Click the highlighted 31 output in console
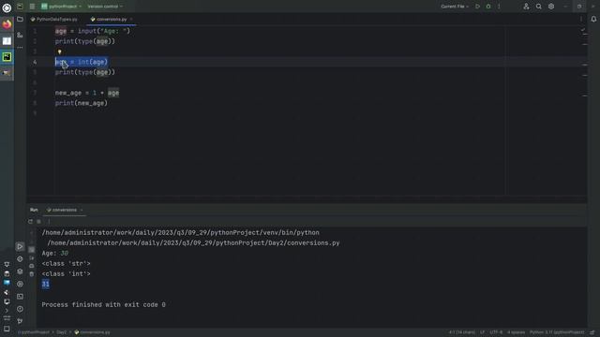 point(46,284)
